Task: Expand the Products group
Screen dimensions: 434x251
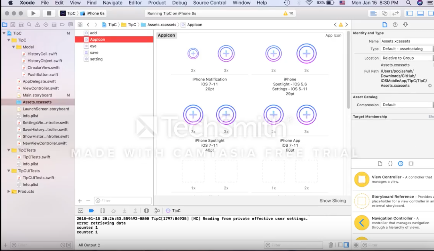Action: pyautogui.click(x=9, y=191)
